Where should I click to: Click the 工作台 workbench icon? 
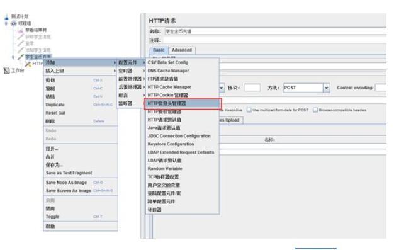[x=6, y=71]
